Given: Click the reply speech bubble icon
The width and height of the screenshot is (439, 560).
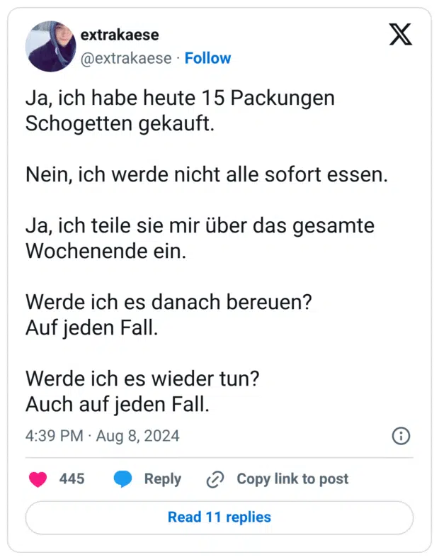Looking at the screenshot, I should (123, 479).
